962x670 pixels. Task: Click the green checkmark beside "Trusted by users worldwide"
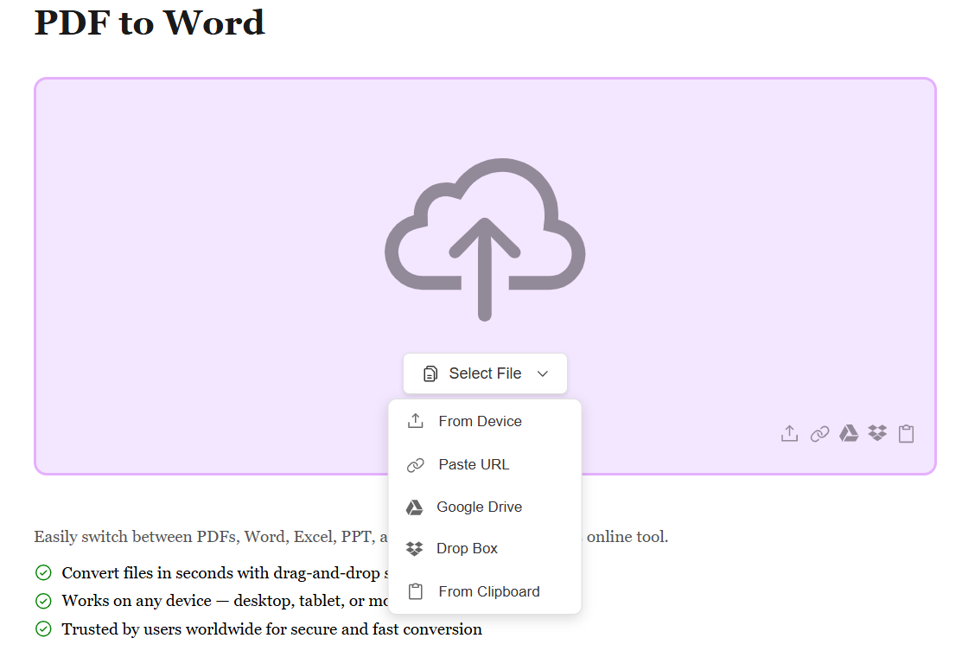pyautogui.click(x=43, y=629)
